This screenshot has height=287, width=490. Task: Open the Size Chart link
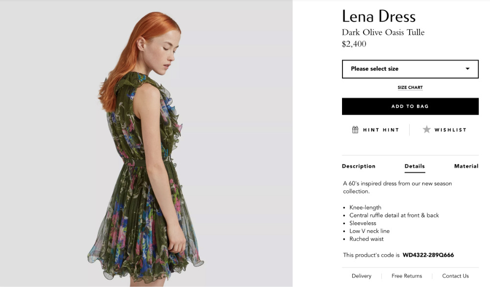click(x=410, y=88)
